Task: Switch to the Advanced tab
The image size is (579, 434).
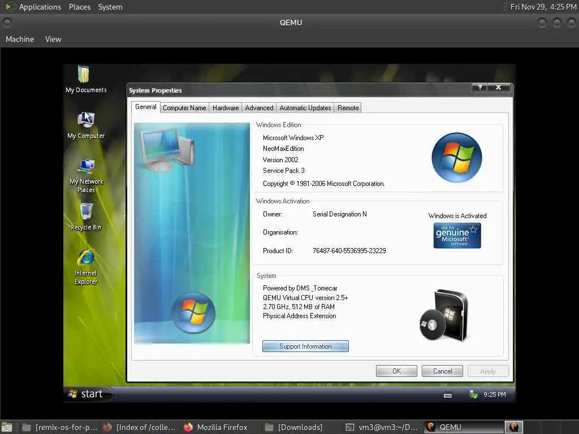Action: click(x=259, y=108)
